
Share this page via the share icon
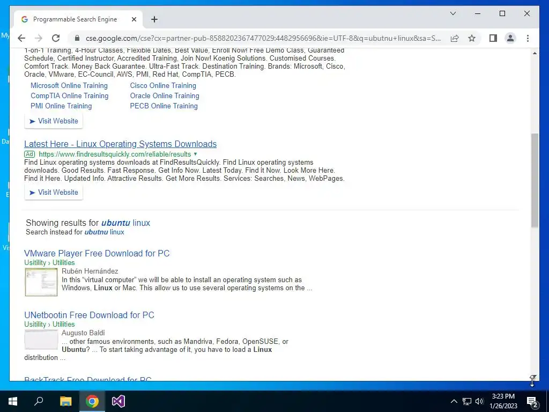(x=455, y=38)
